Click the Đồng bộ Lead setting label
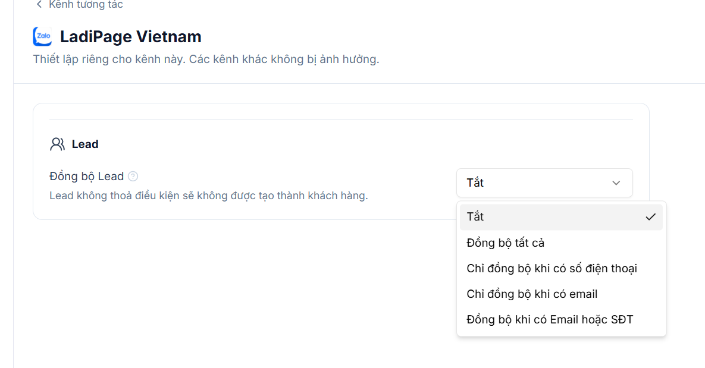 [86, 176]
